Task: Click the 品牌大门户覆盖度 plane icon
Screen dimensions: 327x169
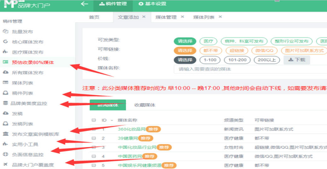Action: [x=5, y=165]
